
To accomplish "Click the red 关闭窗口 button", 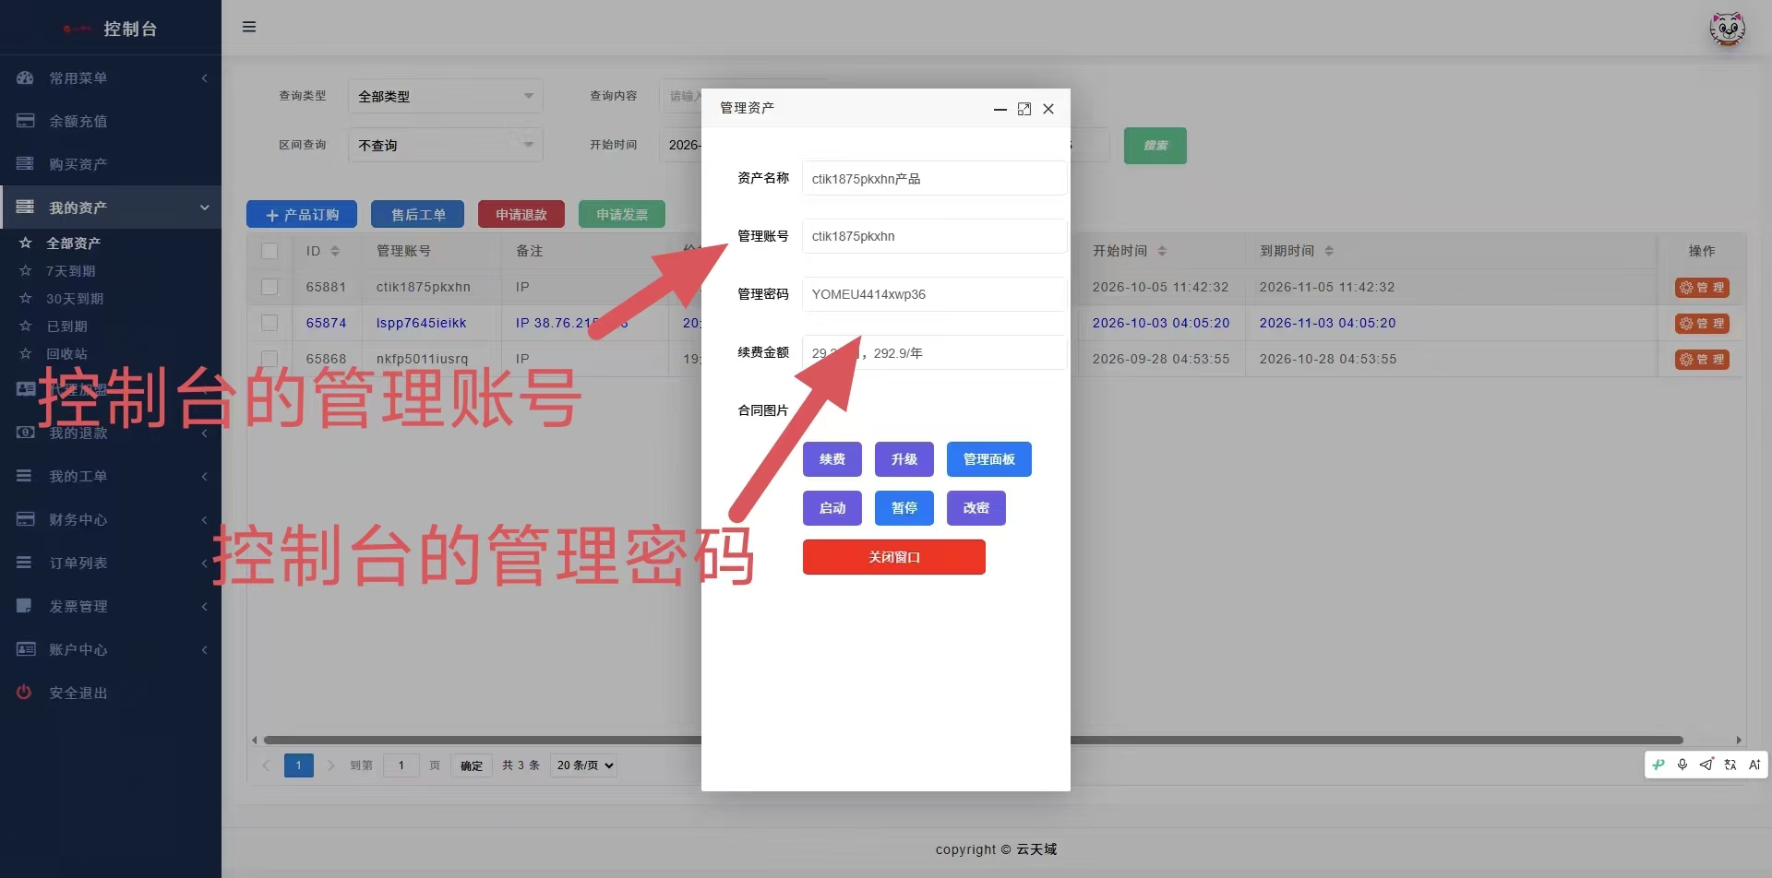I will coord(894,557).
